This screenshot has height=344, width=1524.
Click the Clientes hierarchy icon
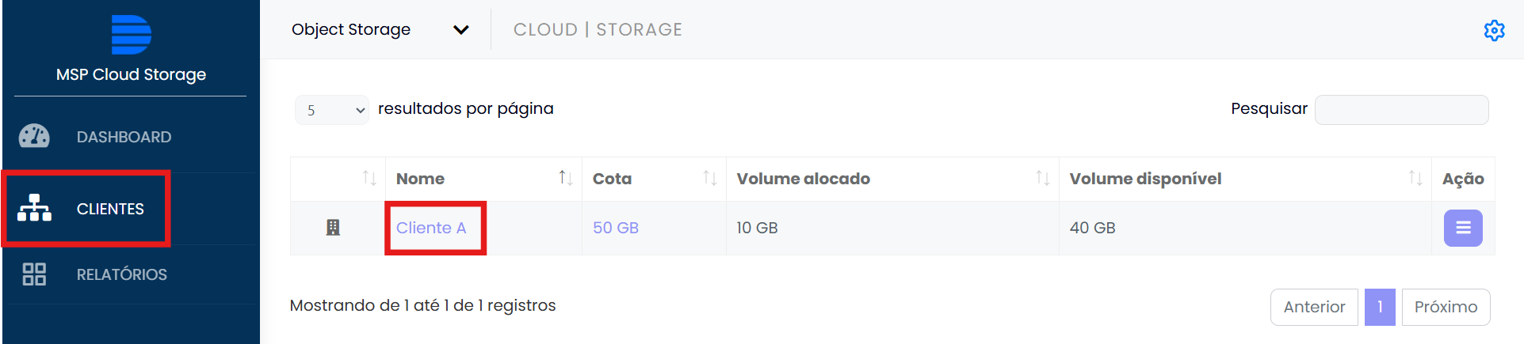[34, 208]
